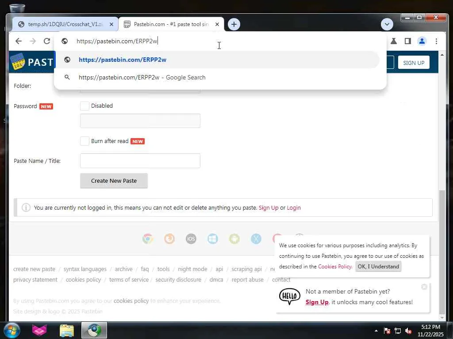Select the Pastebin.com tab

pos(170,24)
